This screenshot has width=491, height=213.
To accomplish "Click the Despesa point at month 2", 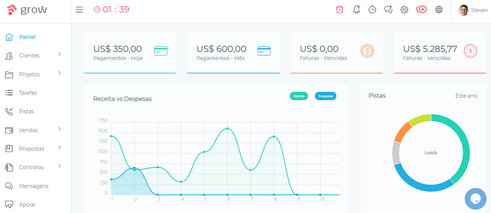I will (135, 168).
